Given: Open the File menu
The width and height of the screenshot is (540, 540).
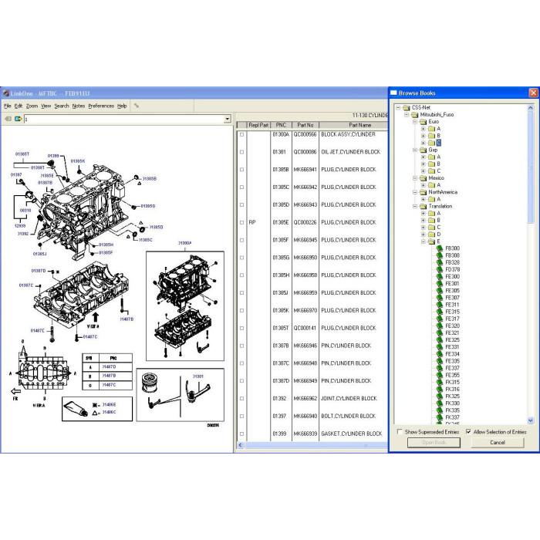Looking at the screenshot, I should (x=8, y=106).
